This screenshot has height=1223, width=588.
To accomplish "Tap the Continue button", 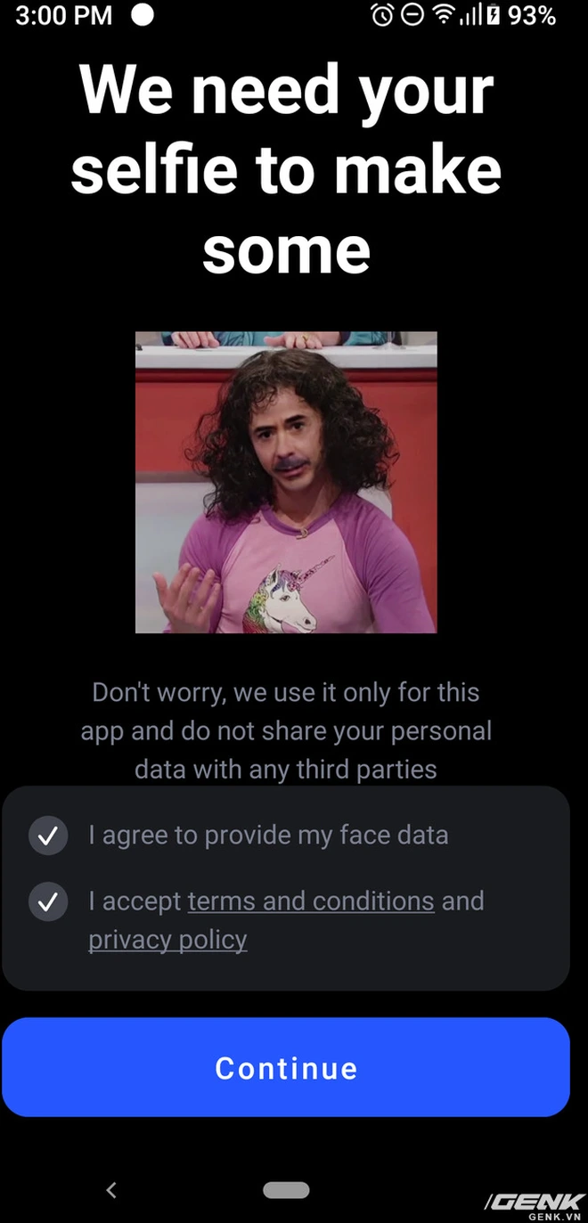I will [285, 1066].
